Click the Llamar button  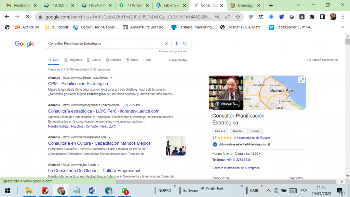click(255, 131)
